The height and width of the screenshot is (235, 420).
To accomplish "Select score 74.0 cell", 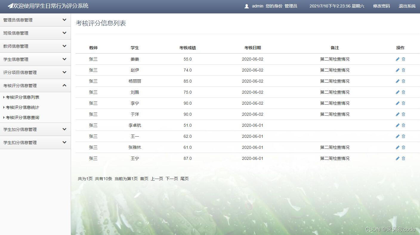I will (188, 70).
